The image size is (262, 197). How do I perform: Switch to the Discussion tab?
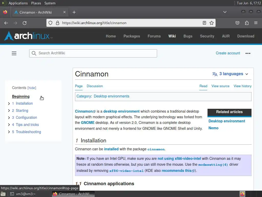pyautogui.click(x=95, y=86)
